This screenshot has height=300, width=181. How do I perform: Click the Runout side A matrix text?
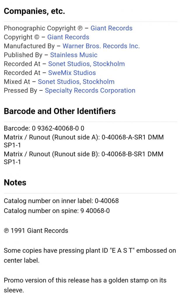83,141
